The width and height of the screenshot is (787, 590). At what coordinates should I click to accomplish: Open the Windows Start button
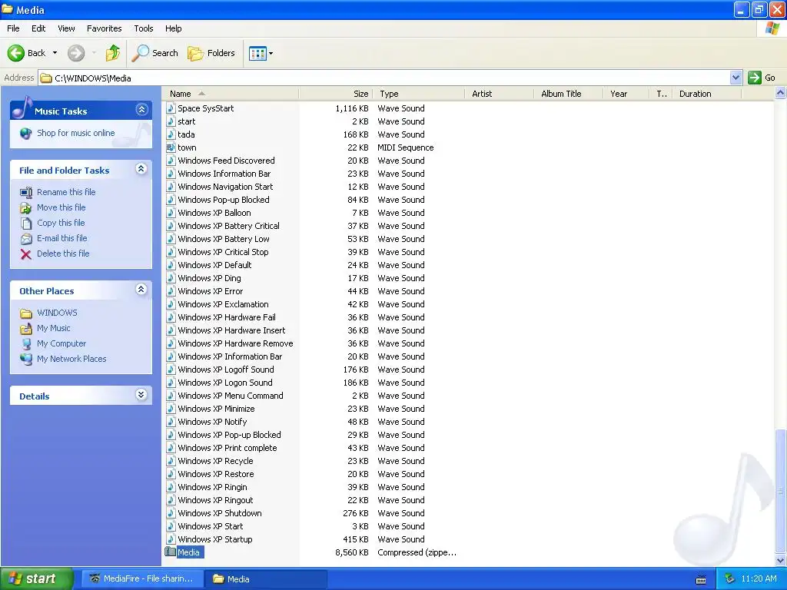[37, 578]
